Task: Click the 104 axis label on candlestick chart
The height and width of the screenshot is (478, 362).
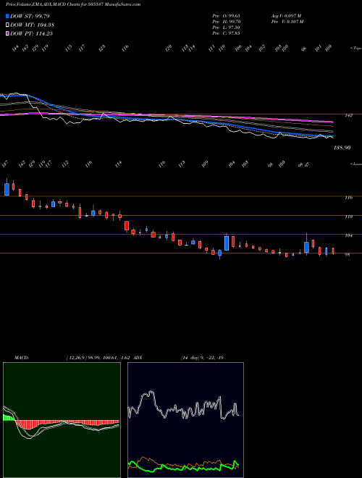Action: click(348, 235)
